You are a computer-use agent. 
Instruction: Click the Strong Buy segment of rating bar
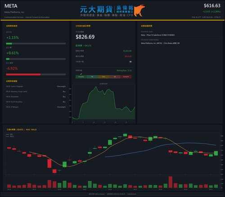pyautogui.click(x=81, y=77)
